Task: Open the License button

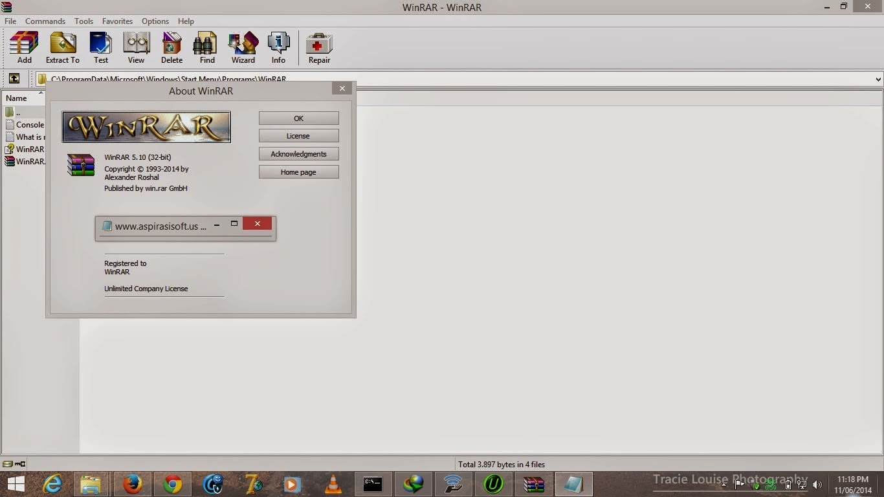Action: 299,136
